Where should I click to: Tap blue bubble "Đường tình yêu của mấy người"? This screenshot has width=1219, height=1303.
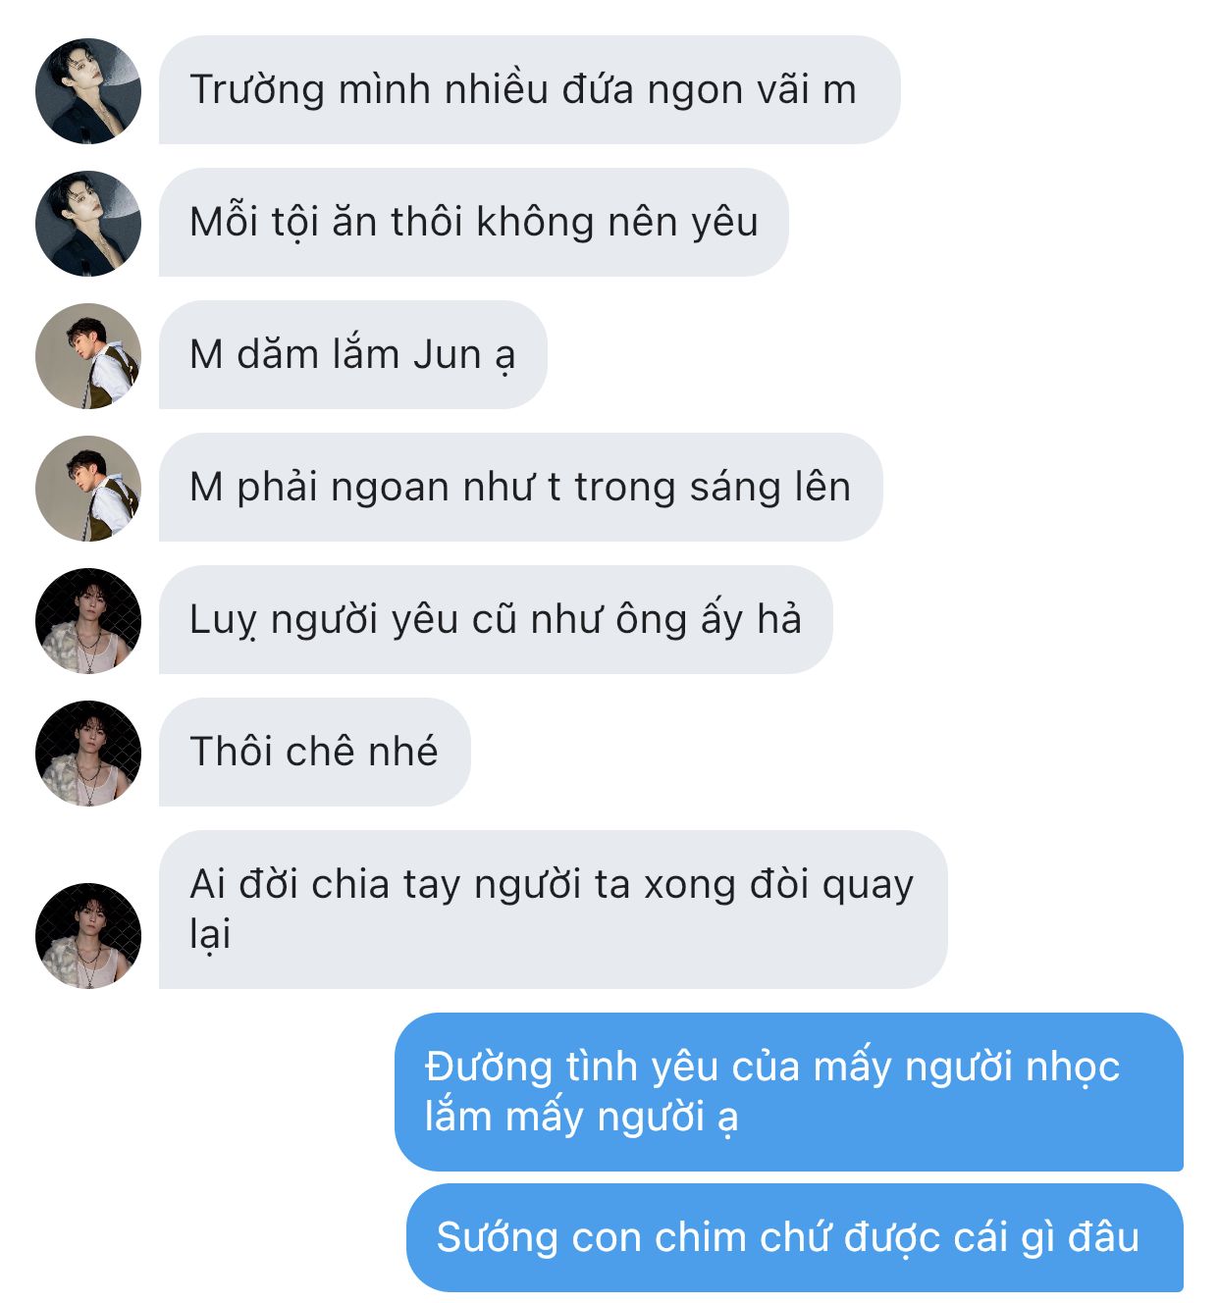pos(789,1092)
